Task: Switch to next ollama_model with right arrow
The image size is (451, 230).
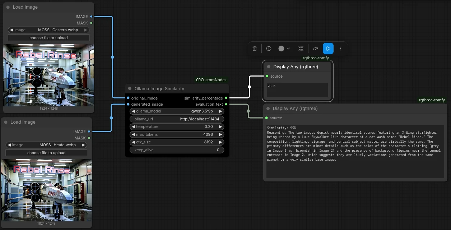Action: click(220, 111)
